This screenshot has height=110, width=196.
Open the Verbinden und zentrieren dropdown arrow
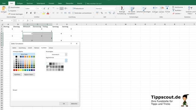pos(93,13)
